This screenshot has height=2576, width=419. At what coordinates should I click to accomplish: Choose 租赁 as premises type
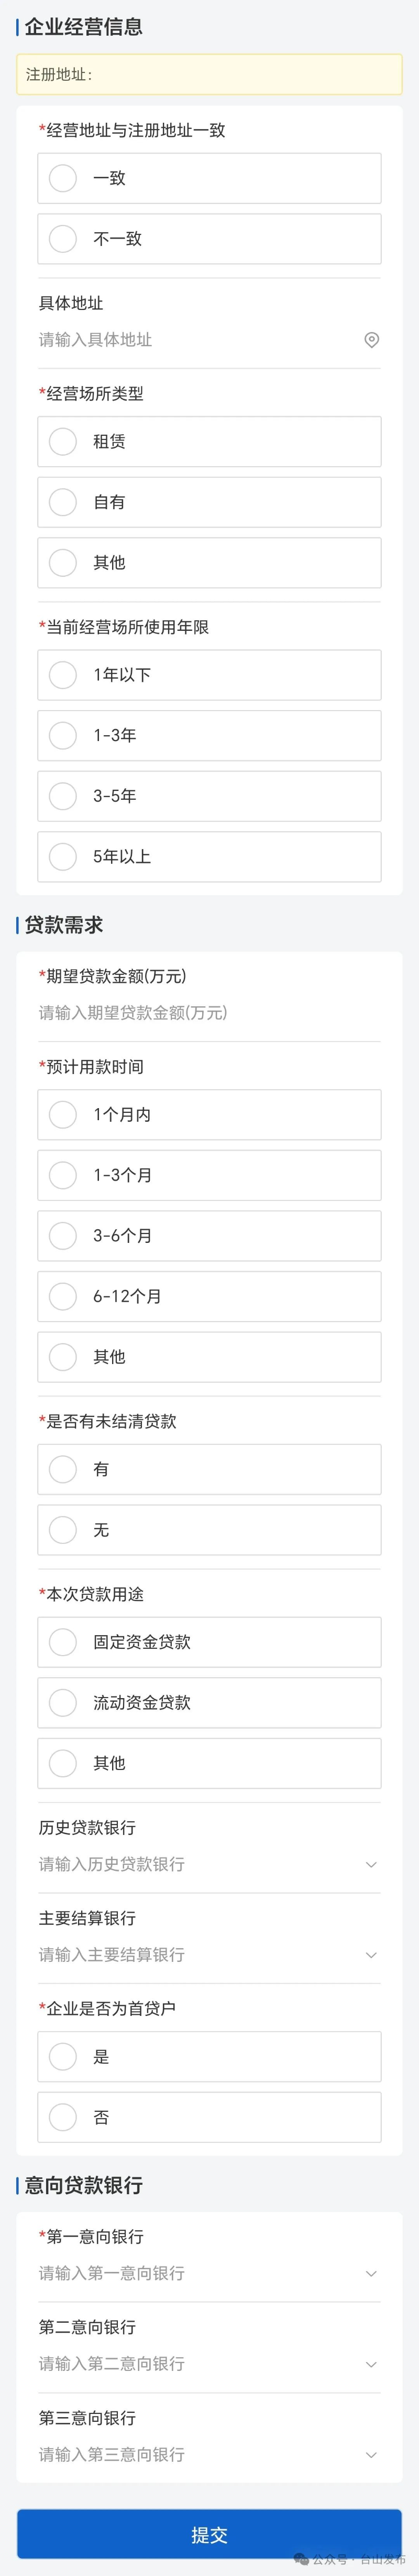pos(63,442)
